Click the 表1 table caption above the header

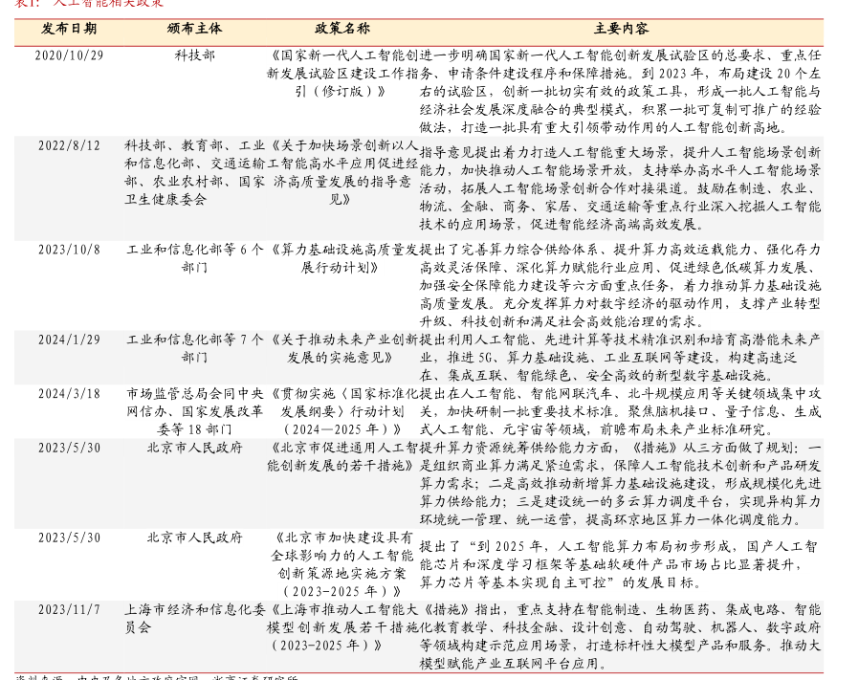pyautogui.click(x=88, y=4)
